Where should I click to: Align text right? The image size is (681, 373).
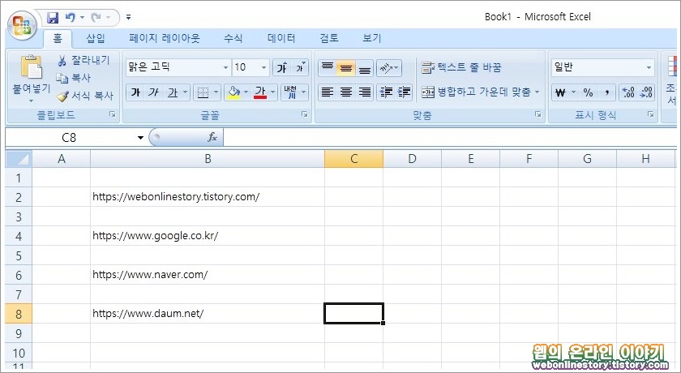tap(364, 92)
